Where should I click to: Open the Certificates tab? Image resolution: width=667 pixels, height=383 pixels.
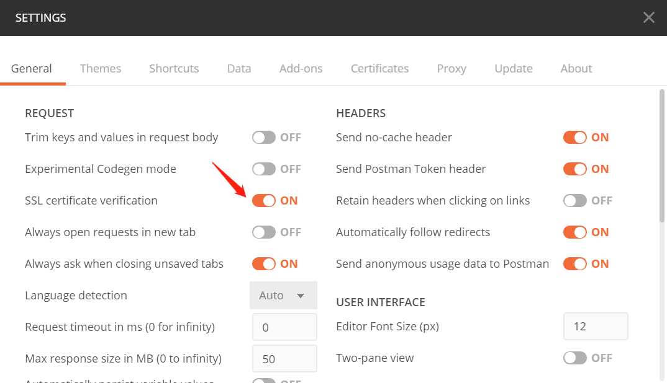[x=379, y=68]
